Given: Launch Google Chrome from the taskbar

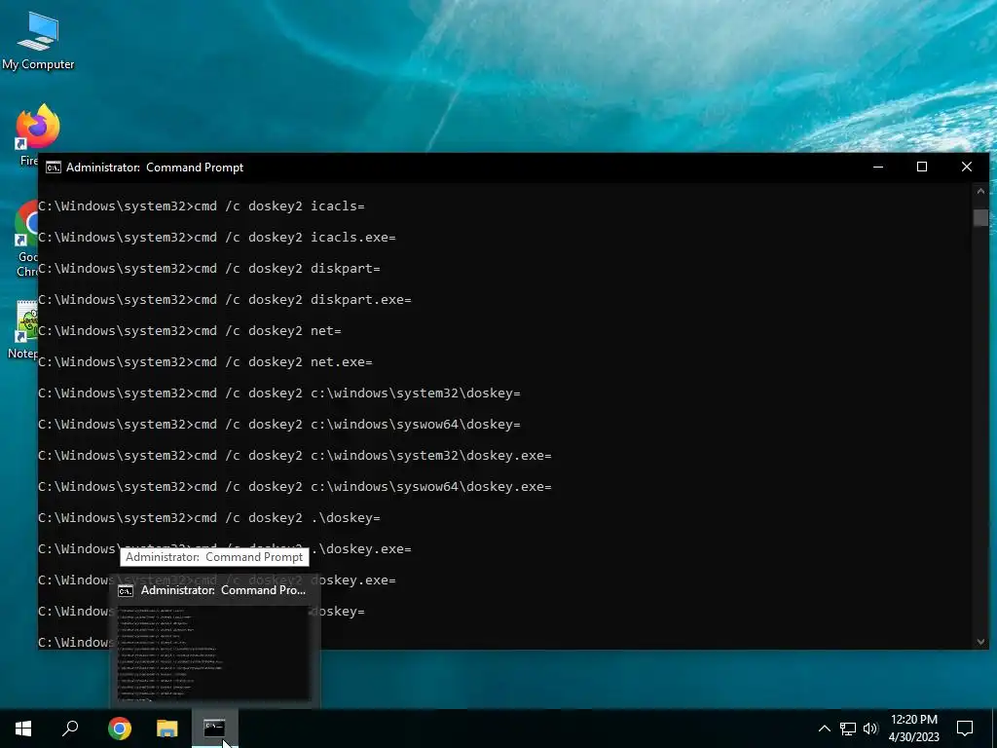Looking at the screenshot, I should [119, 729].
